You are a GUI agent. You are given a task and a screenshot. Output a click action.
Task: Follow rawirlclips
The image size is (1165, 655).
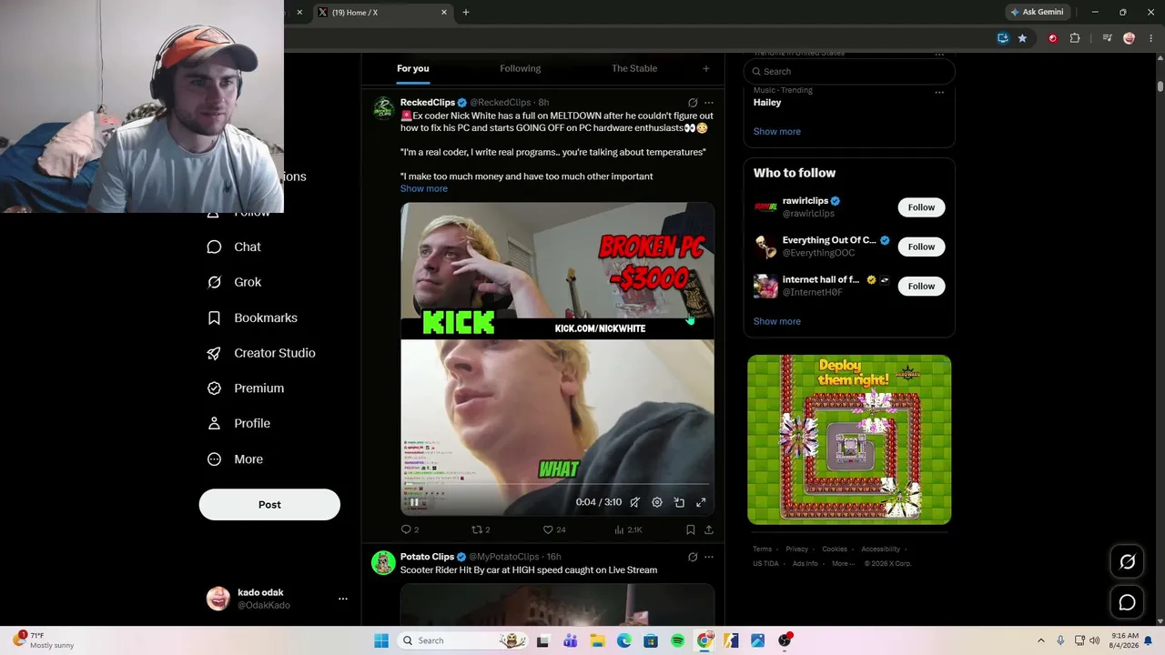pyautogui.click(x=921, y=207)
